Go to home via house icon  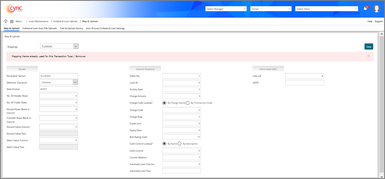pos(6,21)
